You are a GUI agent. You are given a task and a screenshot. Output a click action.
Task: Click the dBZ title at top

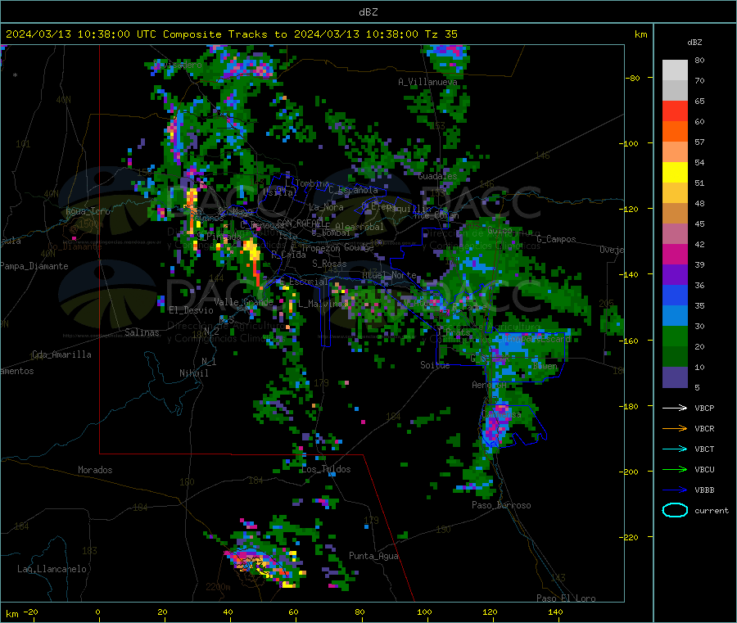click(x=368, y=12)
